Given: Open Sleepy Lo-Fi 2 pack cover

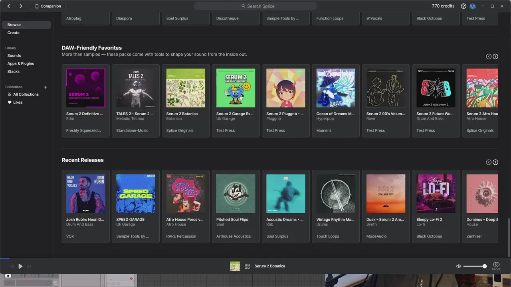Looking at the screenshot, I should 436,194.
